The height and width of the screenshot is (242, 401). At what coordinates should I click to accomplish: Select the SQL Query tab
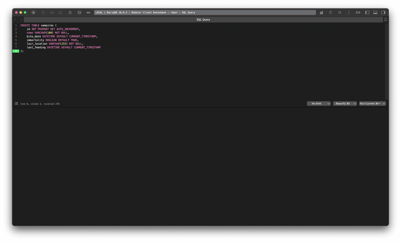pyautogui.click(x=203, y=19)
